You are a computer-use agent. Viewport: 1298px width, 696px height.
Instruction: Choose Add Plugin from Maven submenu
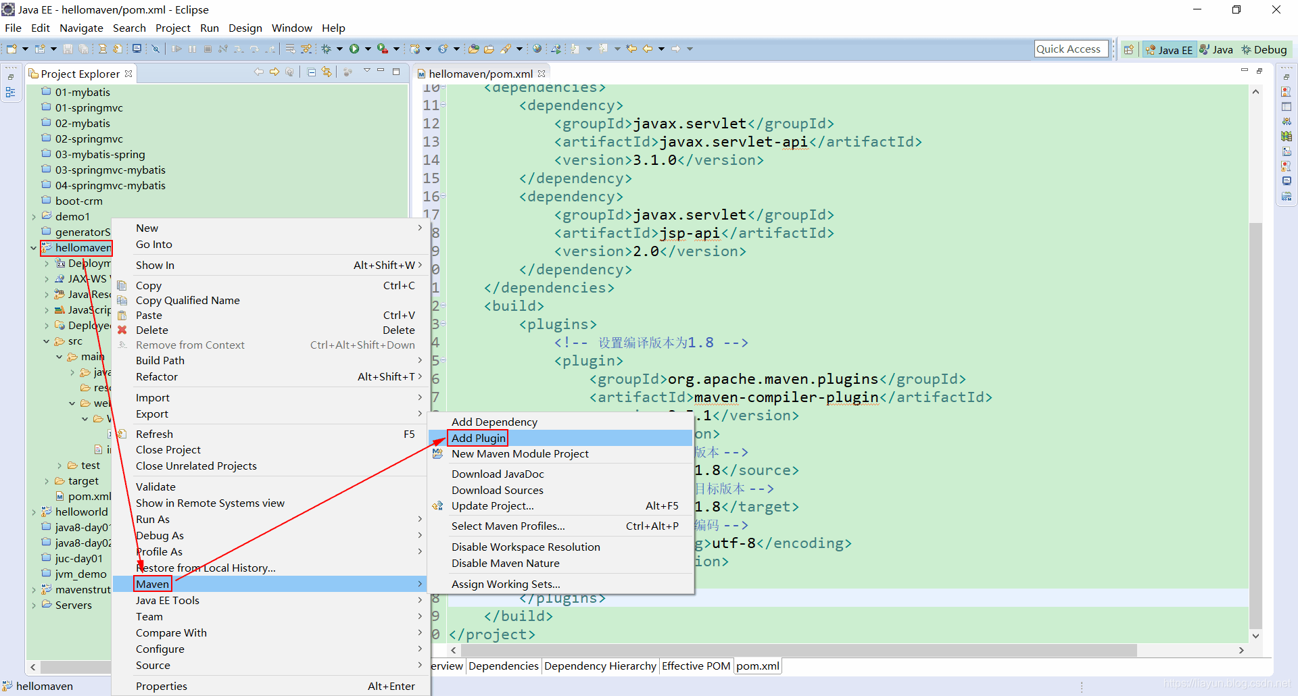[x=560, y=438]
